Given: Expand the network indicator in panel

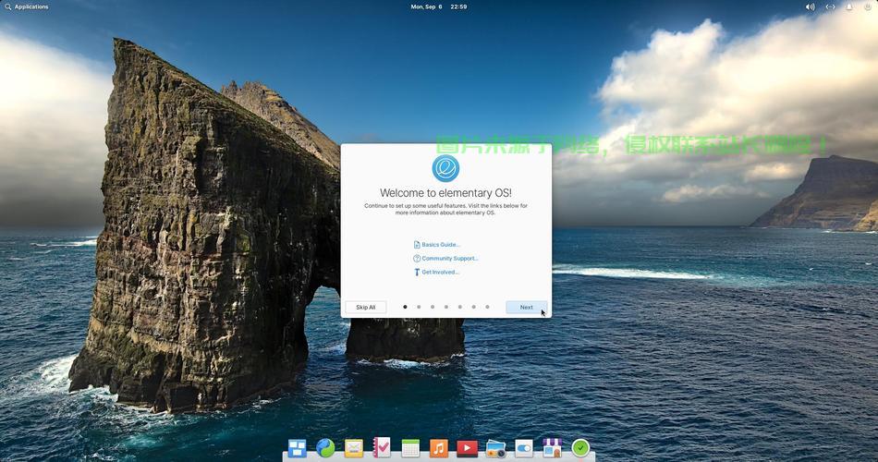Looking at the screenshot, I should tap(830, 6).
